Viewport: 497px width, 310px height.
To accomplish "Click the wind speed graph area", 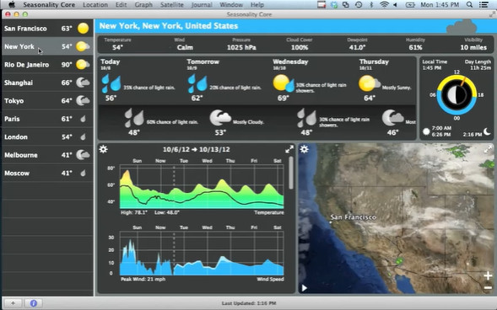I will coord(202,253).
